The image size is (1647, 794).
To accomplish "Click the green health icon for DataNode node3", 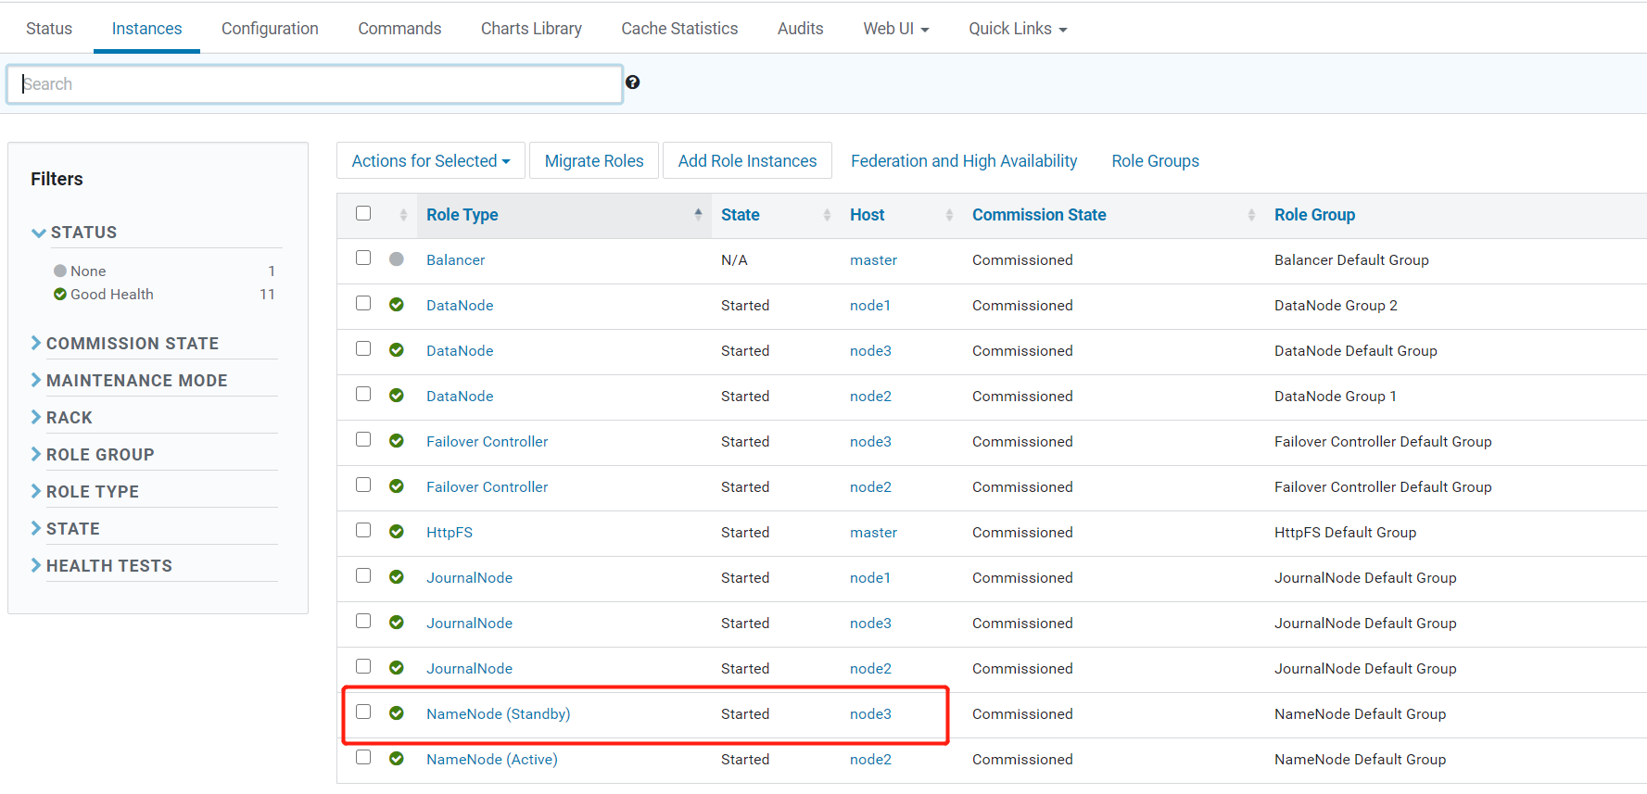I will tap(397, 350).
